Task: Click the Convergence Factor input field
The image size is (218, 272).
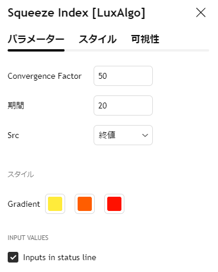Action: tap(123, 76)
